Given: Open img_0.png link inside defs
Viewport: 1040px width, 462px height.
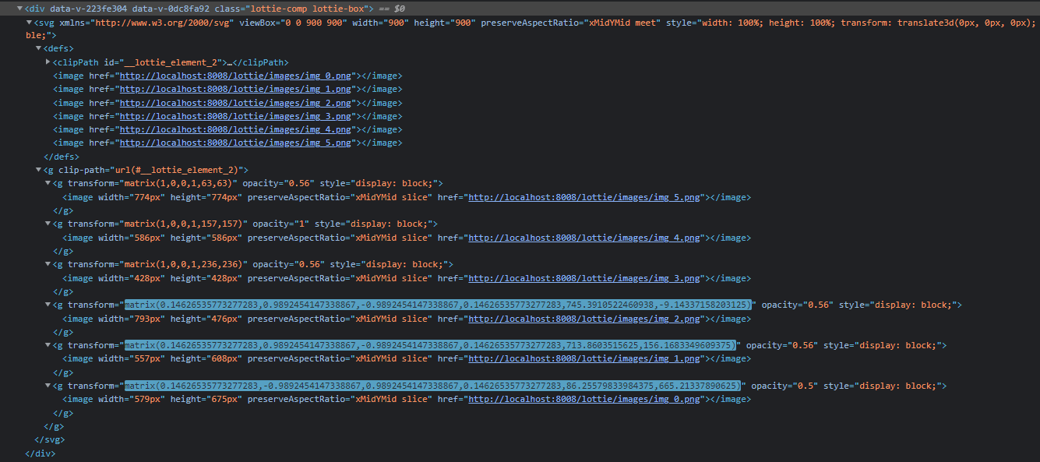Looking at the screenshot, I should (237, 76).
